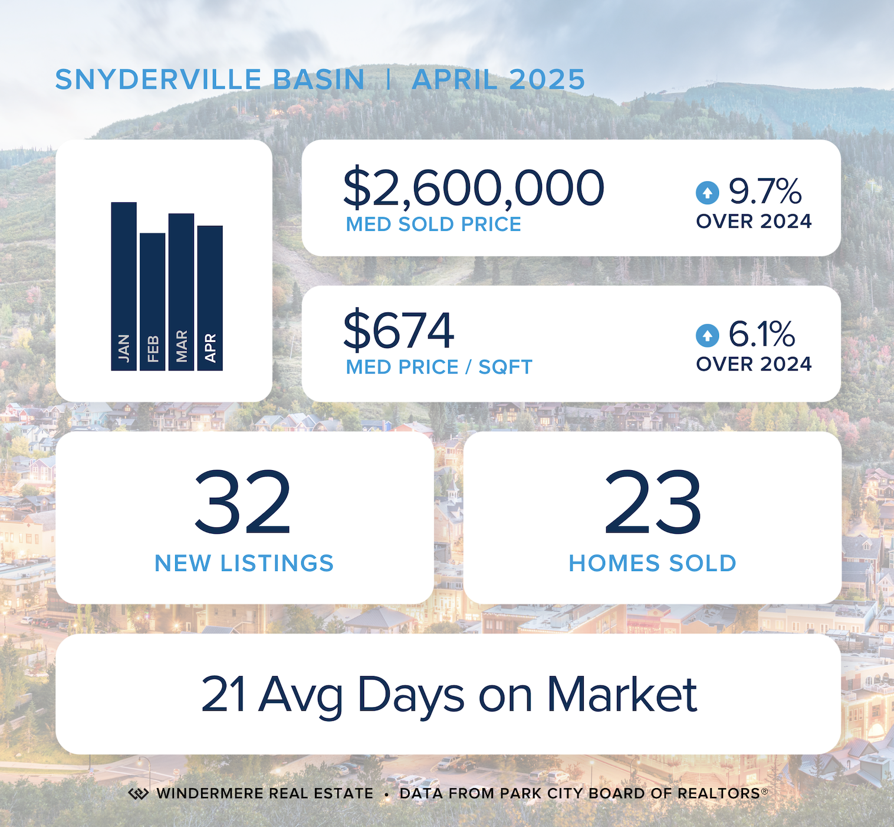894x827 pixels.
Task: Click the 6.1% change value
Action: [761, 334]
